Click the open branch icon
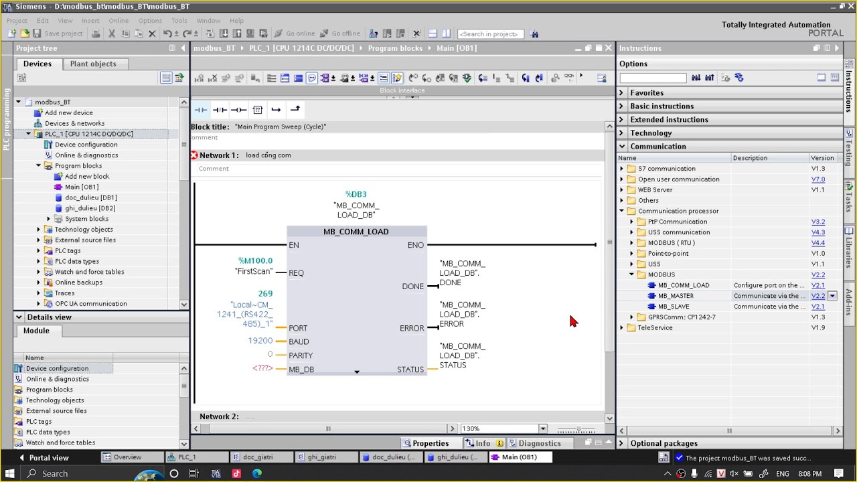Viewport: 857px width, 482px height. [276, 110]
